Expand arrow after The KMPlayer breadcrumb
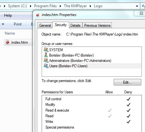Image resolution: width=145 pixels, height=132 pixels. (x=91, y=6)
